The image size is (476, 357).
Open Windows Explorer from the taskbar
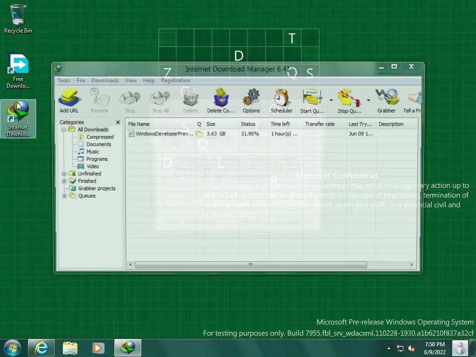[70, 348]
